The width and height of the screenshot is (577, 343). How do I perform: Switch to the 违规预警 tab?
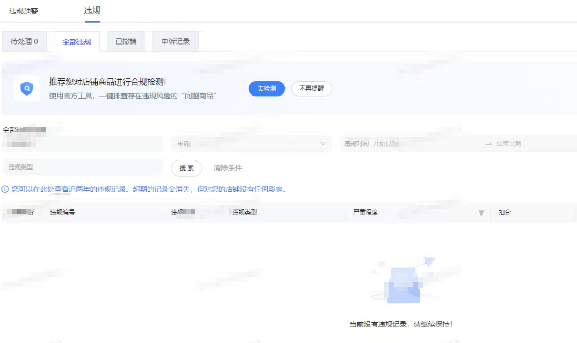[24, 11]
